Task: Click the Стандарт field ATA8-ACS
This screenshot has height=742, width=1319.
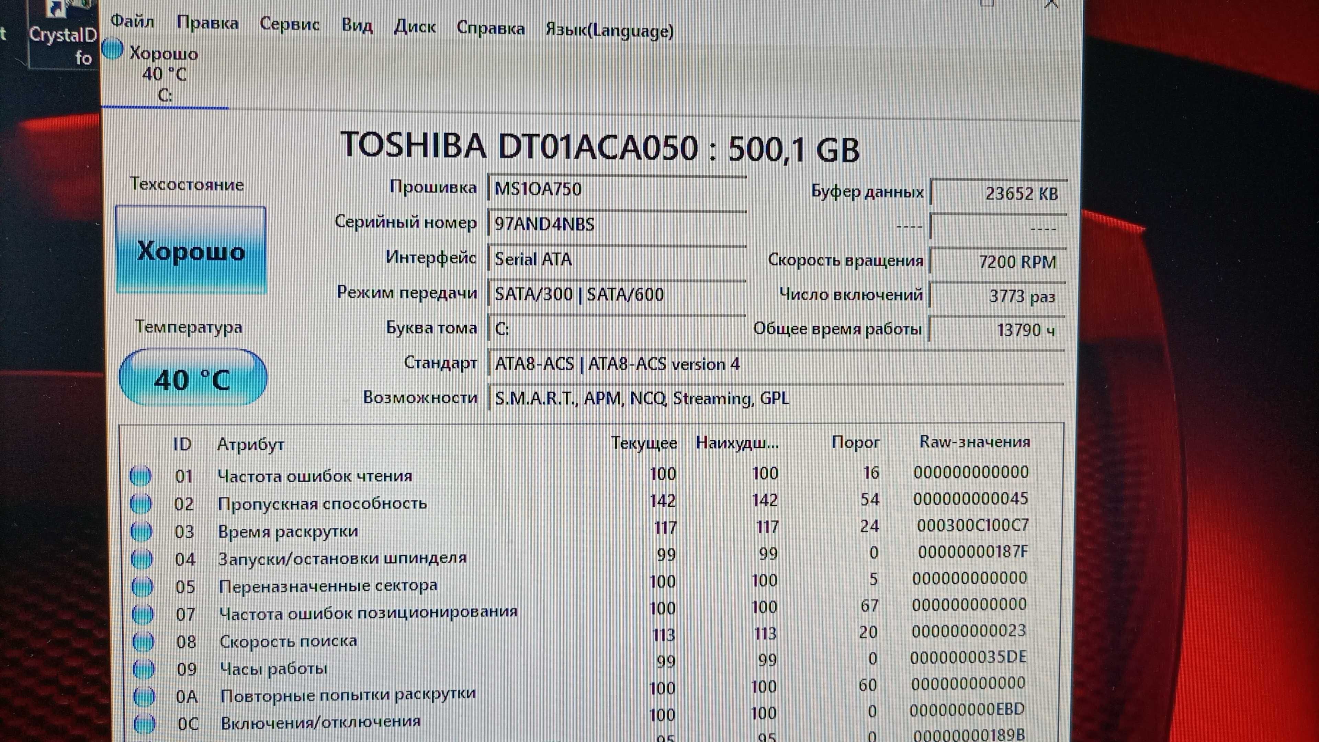Action: (776, 364)
